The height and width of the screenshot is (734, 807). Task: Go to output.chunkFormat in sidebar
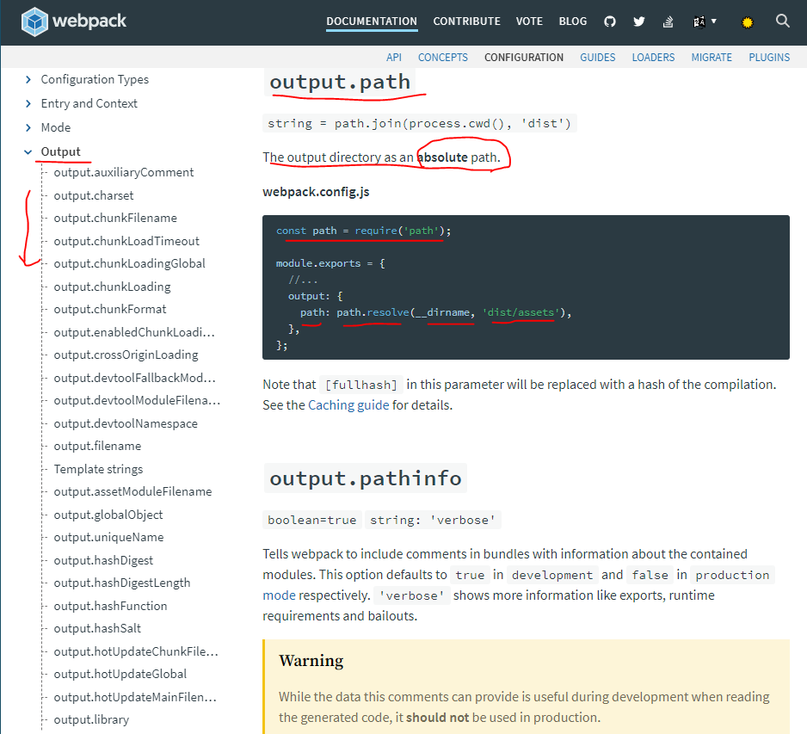pos(109,309)
